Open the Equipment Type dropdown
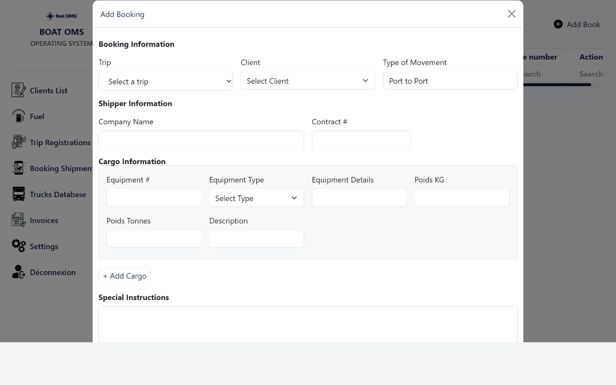Image resolution: width=616 pixels, height=385 pixels. pos(256,198)
